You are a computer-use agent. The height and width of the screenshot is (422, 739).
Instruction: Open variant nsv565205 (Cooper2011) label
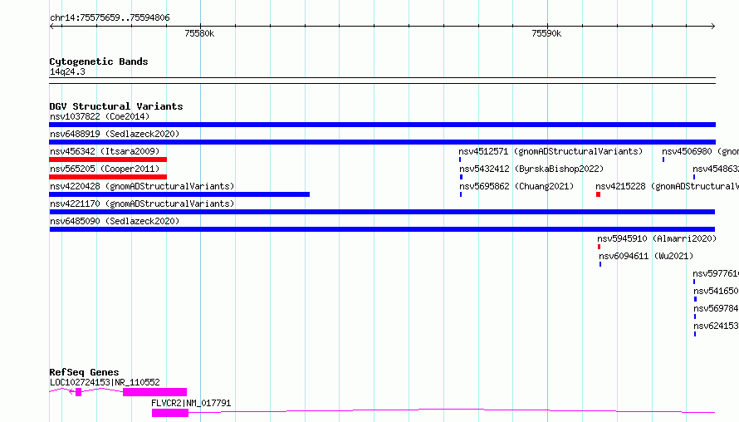[x=105, y=169]
